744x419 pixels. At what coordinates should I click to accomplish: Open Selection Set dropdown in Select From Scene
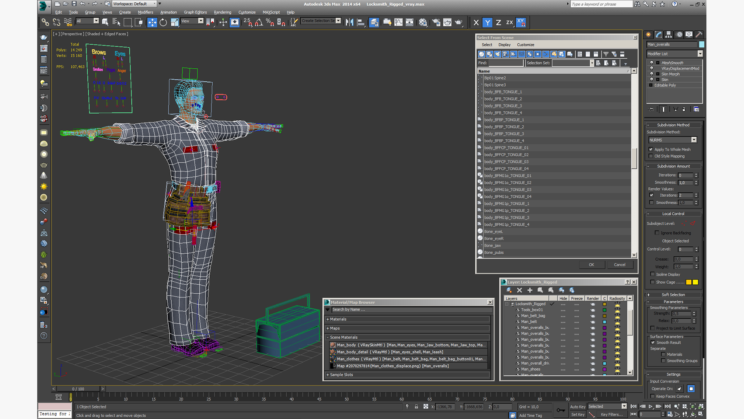coord(592,63)
